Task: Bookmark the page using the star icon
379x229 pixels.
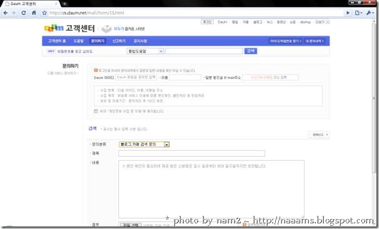Action: coord(44,13)
